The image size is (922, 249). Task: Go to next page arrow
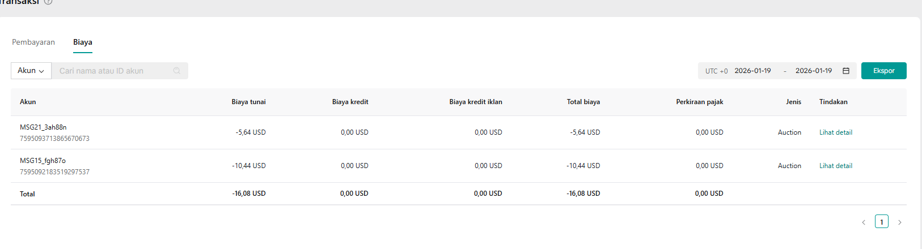pyautogui.click(x=899, y=222)
